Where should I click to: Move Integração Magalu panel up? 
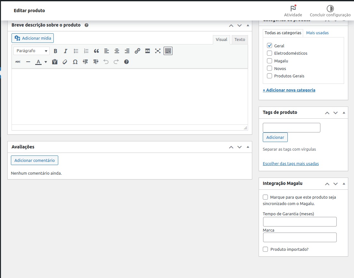pyautogui.click(x=327, y=184)
